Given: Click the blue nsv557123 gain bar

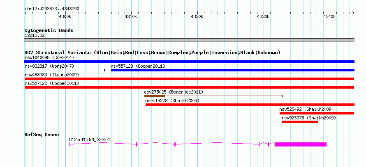Looking at the screenshot, I should (x=233, y=70).
